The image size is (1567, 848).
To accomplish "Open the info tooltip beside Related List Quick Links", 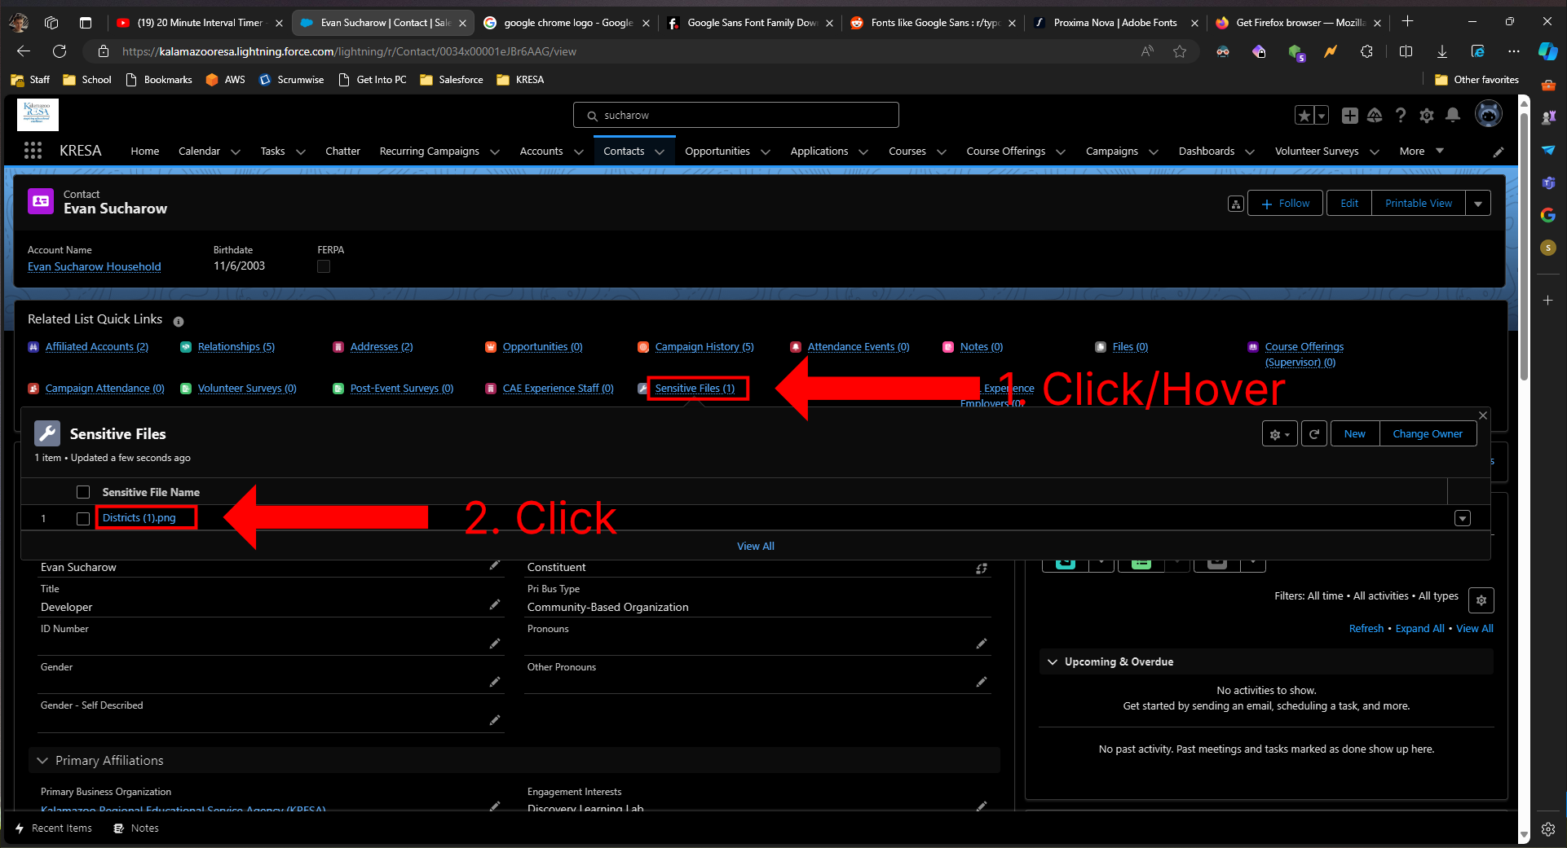I will click(179, 322).
